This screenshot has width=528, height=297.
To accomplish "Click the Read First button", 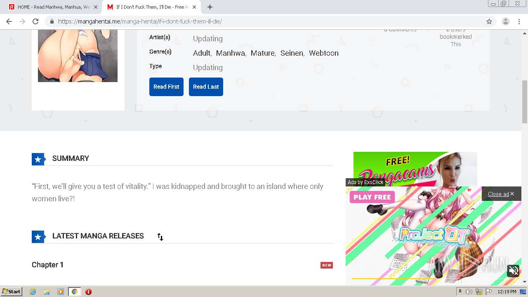I will (166, 87).
